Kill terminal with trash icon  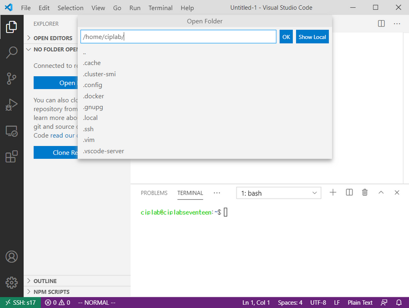point(365,192)
